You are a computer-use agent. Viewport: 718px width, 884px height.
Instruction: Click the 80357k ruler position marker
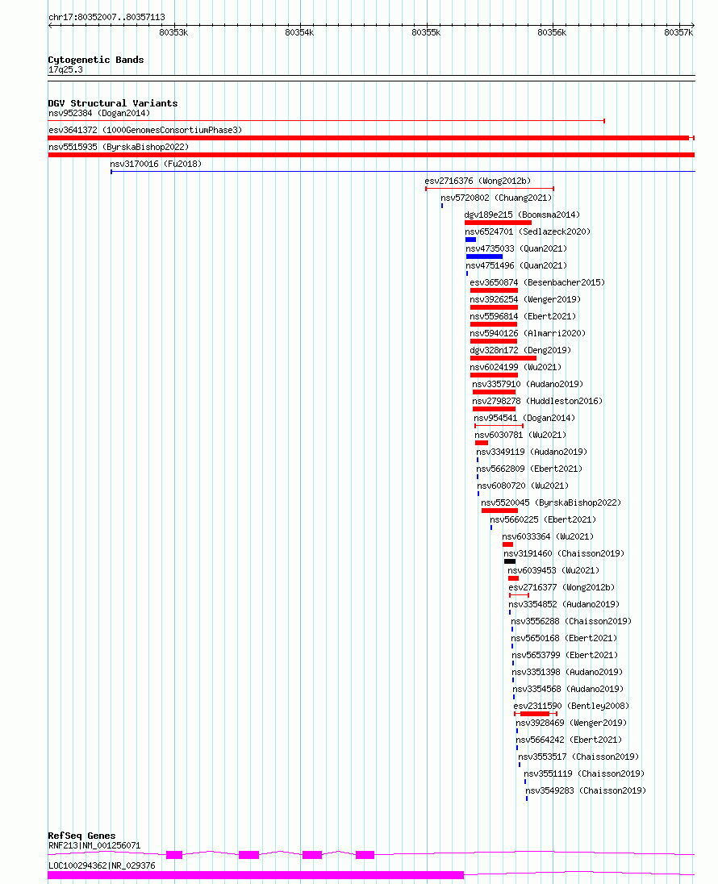click(x=678, y=33)
